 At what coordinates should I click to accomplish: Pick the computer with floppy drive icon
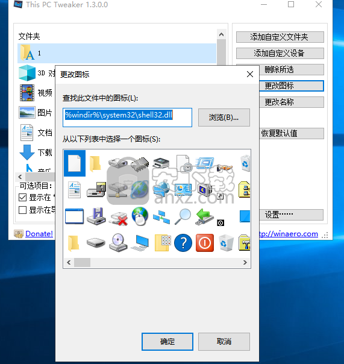pos(96,190)
